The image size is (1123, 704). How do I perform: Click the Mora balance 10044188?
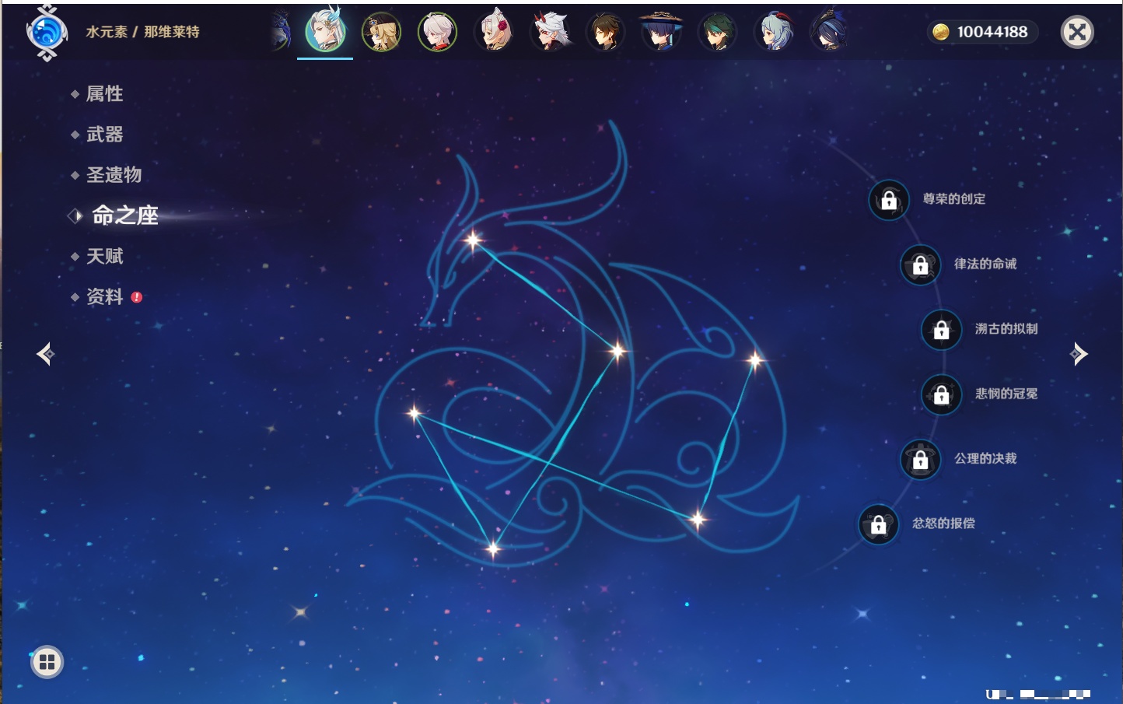[x=983, y=32]
